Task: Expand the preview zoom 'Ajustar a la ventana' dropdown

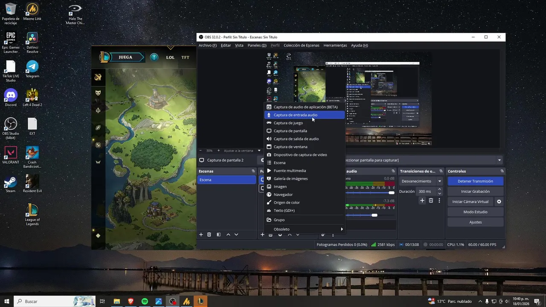Action: (x=259, y=151)
